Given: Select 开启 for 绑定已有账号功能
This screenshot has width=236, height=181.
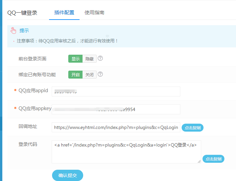Looking at the screenshot, I should (75, 75).
